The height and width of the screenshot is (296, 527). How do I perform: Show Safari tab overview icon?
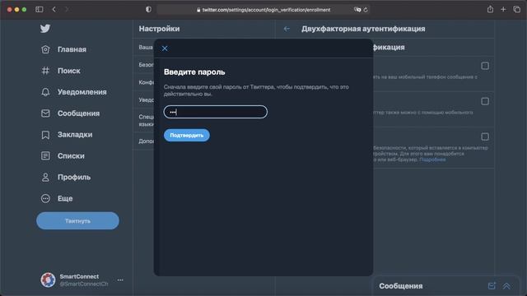pyautogui.click(x=517, y=9)
